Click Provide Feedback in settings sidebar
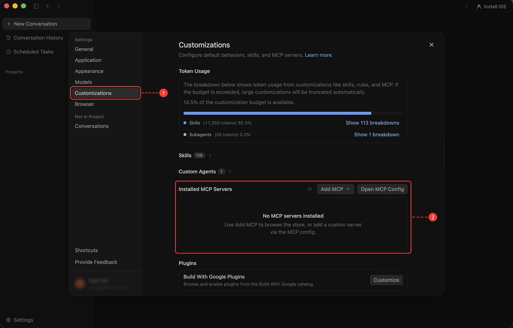 [x=96, y=262]
